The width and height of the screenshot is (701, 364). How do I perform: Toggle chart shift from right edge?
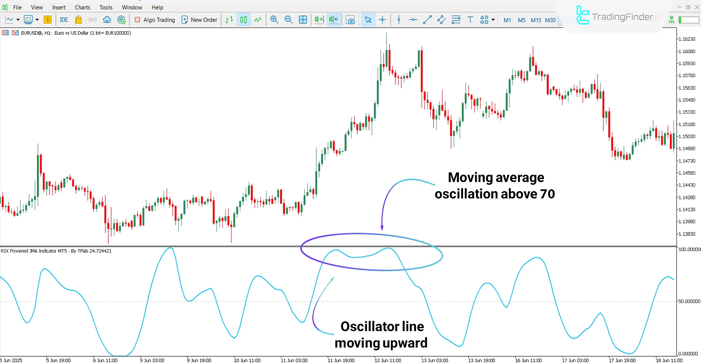[x=333, y=20]
